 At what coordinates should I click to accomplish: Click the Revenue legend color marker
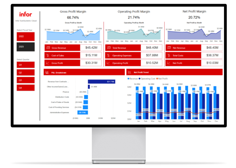tap(128, 79)
